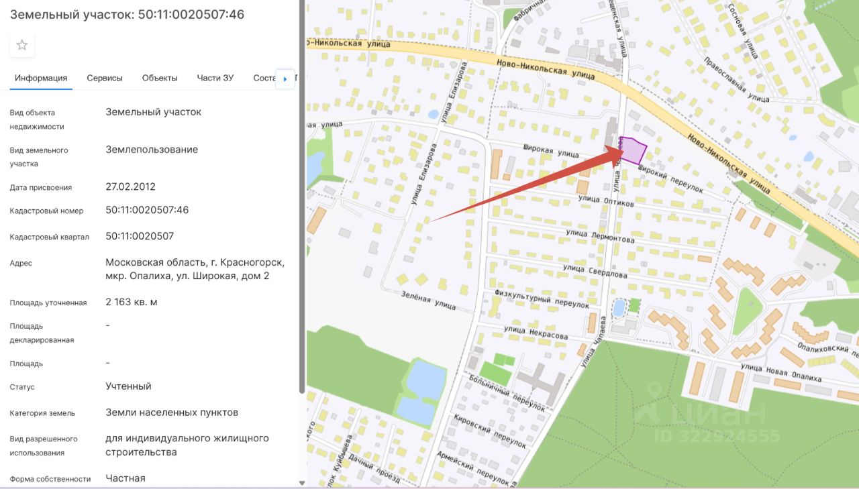Click the address text Московская область, г. Красногорск
This screenshot has width=859, height=489.
pyautogui.click(x=195, y=262)
